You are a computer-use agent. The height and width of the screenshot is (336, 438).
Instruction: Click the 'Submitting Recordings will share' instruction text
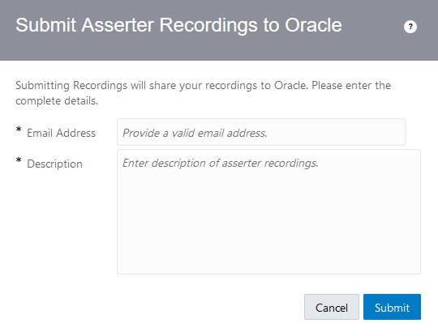point(203,93)
